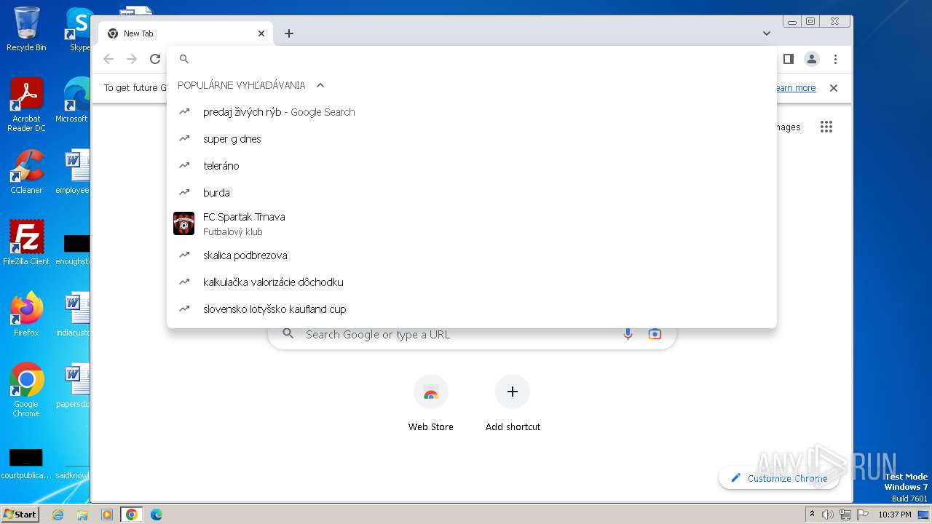Open the indiacust Word document icon
This screenshot has height=524, width=932.
[x=74, y=314]
